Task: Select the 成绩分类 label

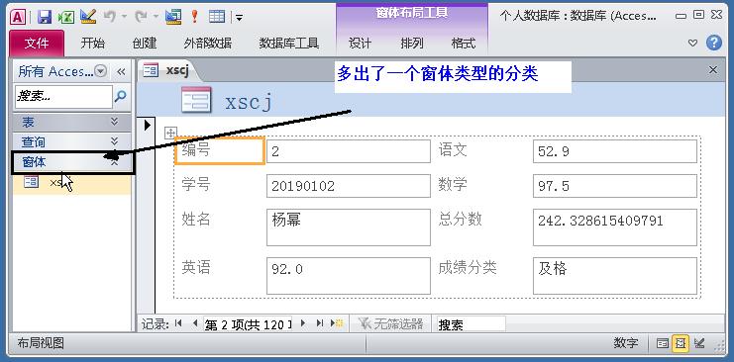Action: pyautogui.click(x=468, y=267)
